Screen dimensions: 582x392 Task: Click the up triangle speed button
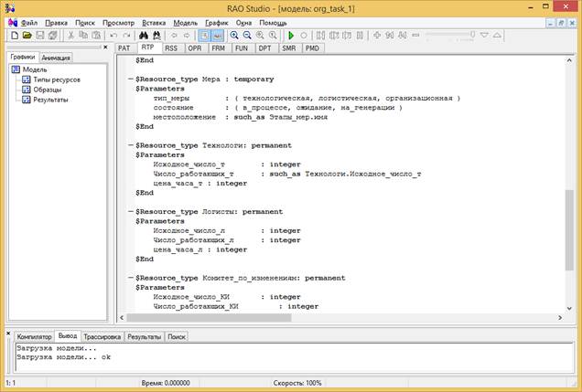497,36
